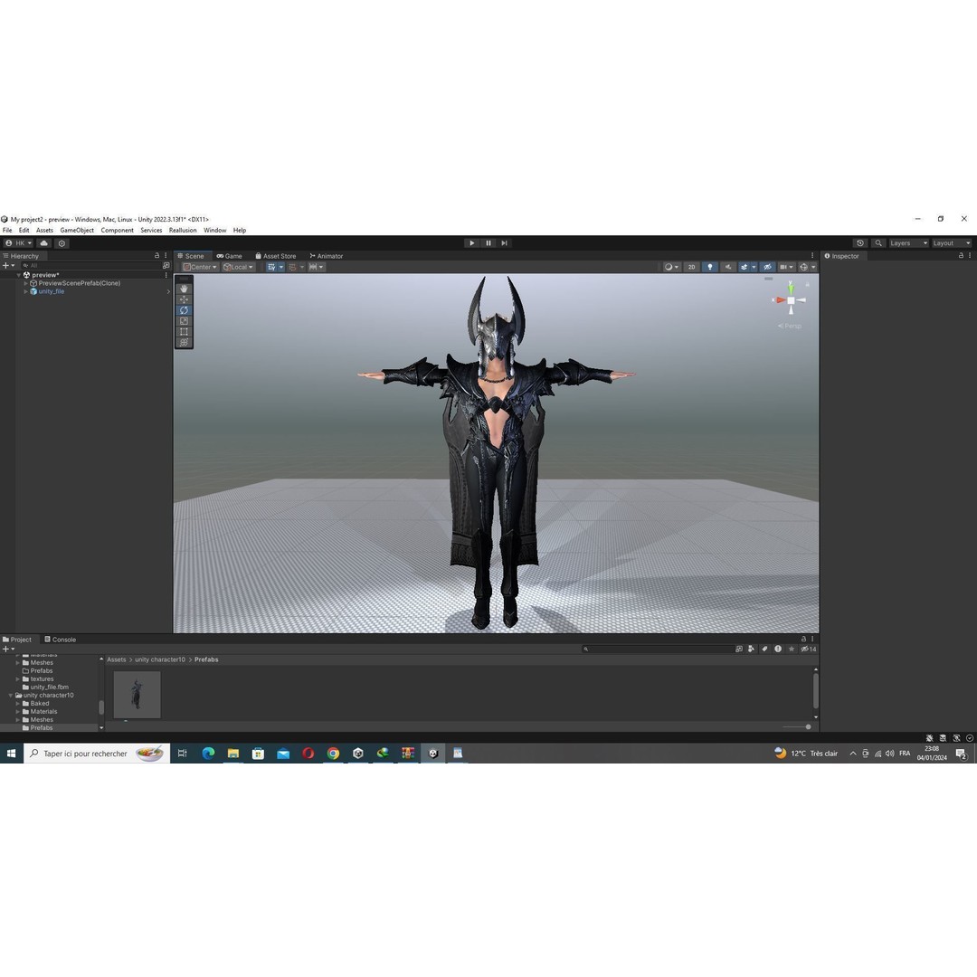Select the Rect tool
The height and width of the screenshot is (977, 977).
click(184, 331)
